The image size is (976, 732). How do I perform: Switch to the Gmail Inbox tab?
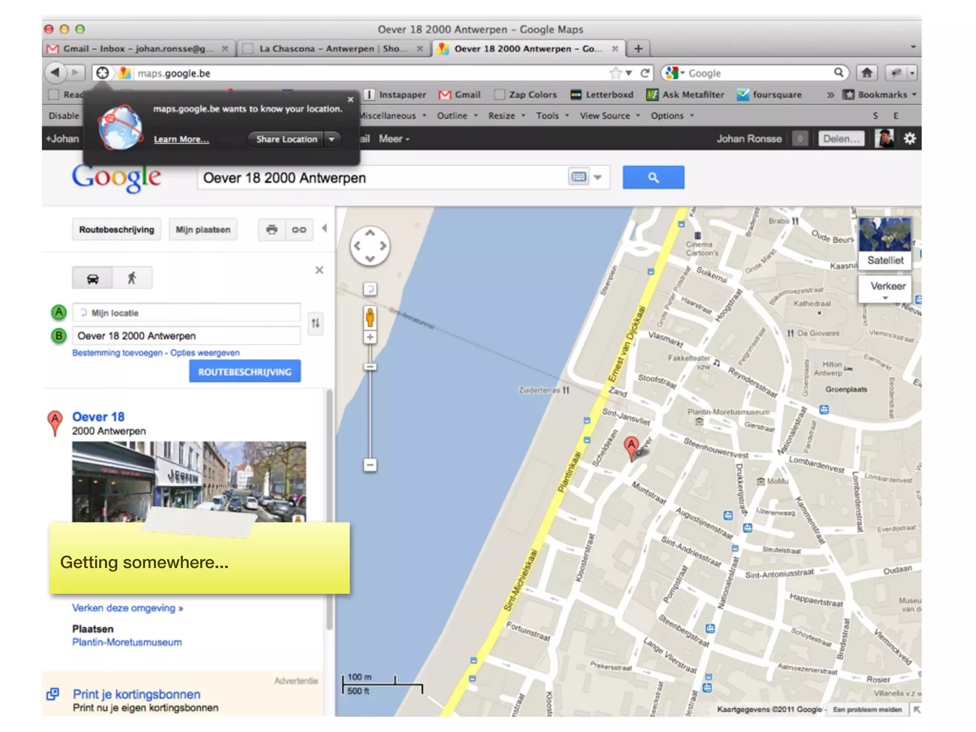[138, 49]
